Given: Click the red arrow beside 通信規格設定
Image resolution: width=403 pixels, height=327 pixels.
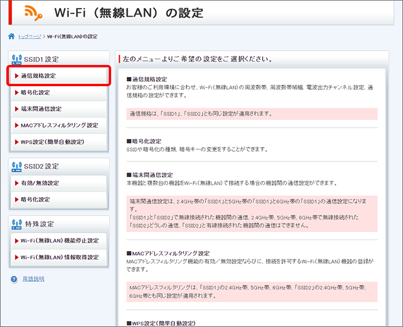Looking at the screenshot, I should (x=17, y=76).
